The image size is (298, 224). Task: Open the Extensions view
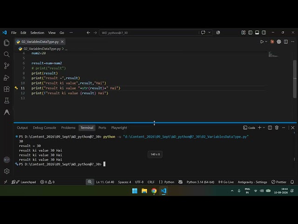7,89
